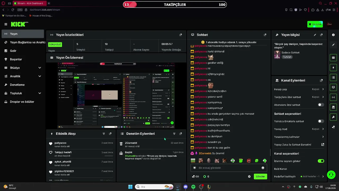
Task: Insert the red angry face emote
Action: (249, 160)
